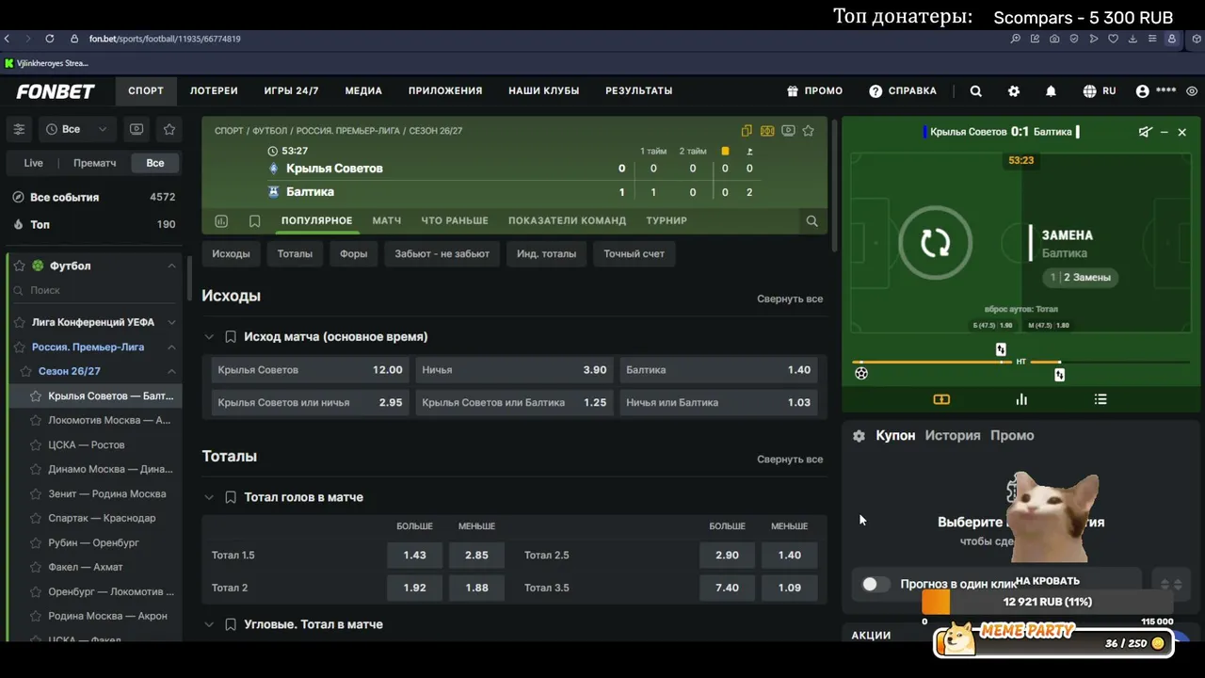Select Live filter
Screen dimensions: 1205x678
pyautogui.click(x=33, y=163)
